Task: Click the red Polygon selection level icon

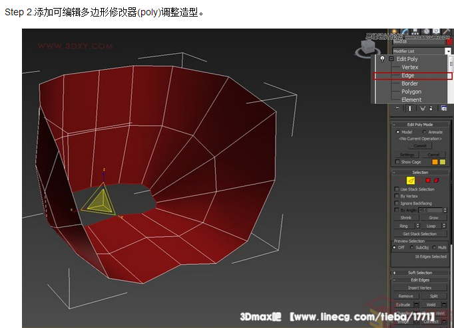Action: 428,180
